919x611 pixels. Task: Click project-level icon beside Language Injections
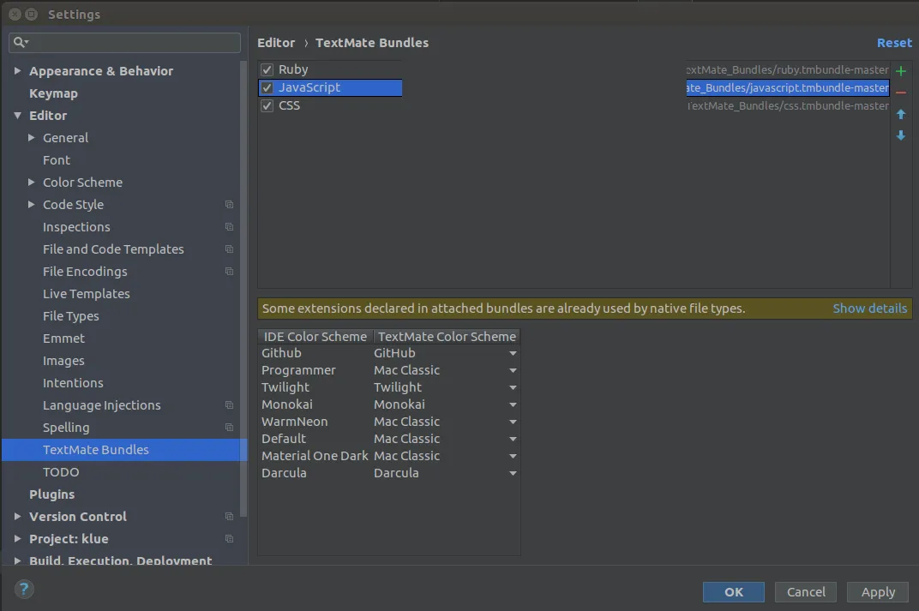pos(229,405)
